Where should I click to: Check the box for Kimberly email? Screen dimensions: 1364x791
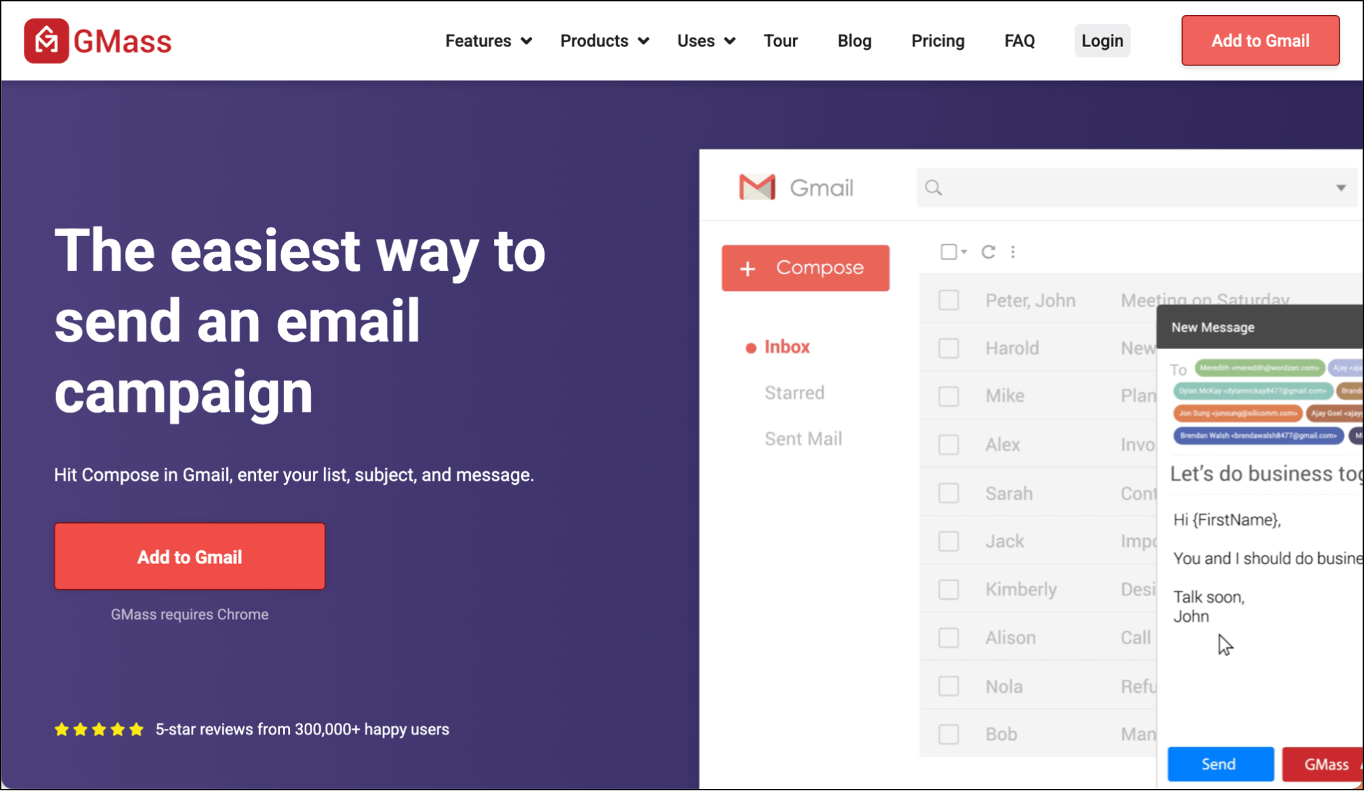point(948,589)
